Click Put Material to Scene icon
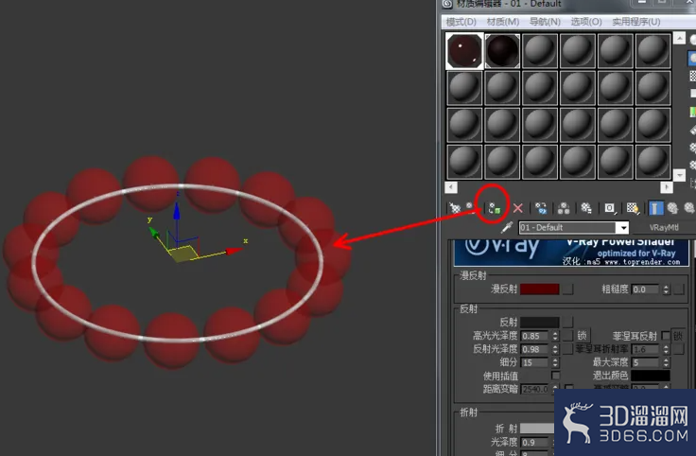This screenshot has height=456, width=696. [x=471, y=207]
